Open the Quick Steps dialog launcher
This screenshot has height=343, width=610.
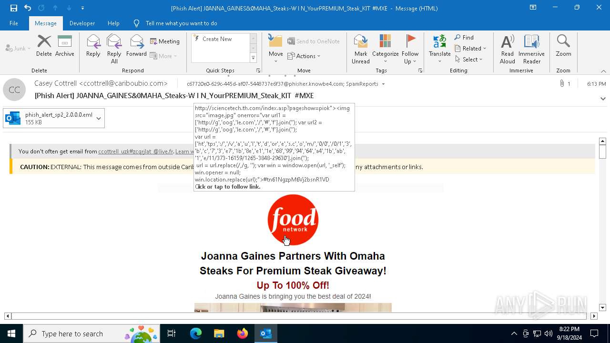click(x=258, y=71)
